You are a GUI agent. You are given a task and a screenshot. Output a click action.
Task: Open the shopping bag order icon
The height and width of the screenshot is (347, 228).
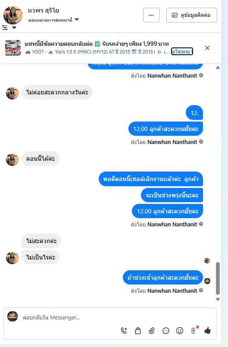138,331
